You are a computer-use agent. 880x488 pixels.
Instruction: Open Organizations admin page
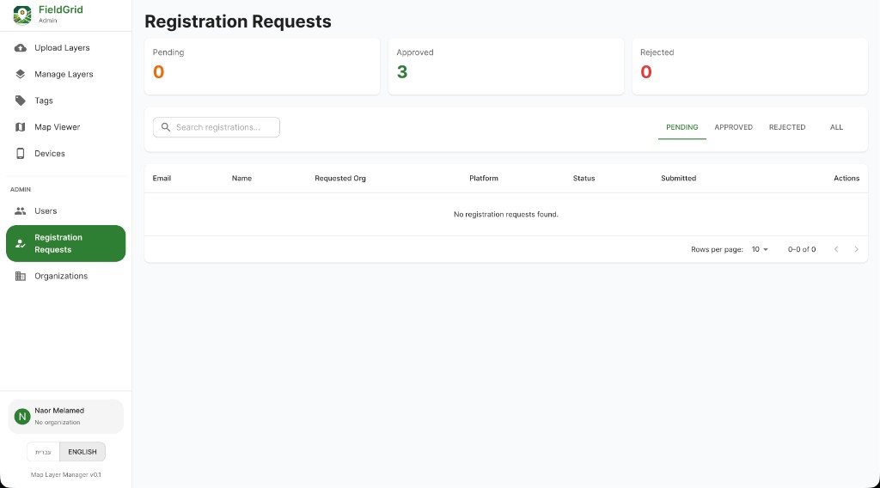65,276
